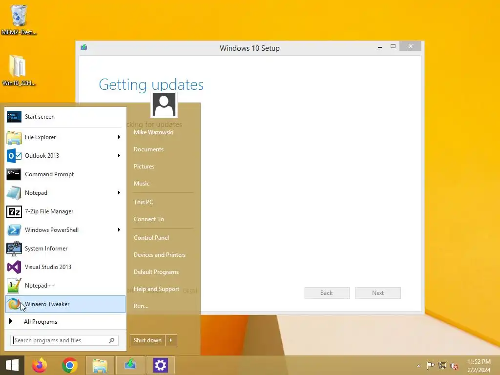Click the network tray icon

click(x=442, y=365)
